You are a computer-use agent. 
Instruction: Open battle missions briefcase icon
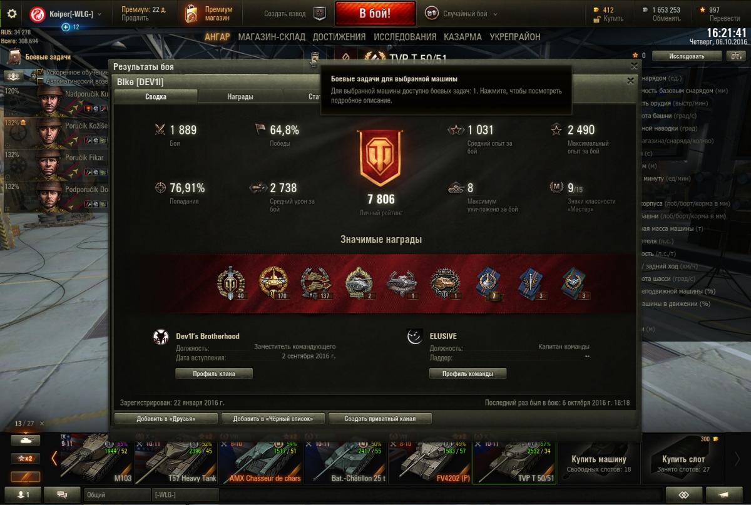[14, 58]
